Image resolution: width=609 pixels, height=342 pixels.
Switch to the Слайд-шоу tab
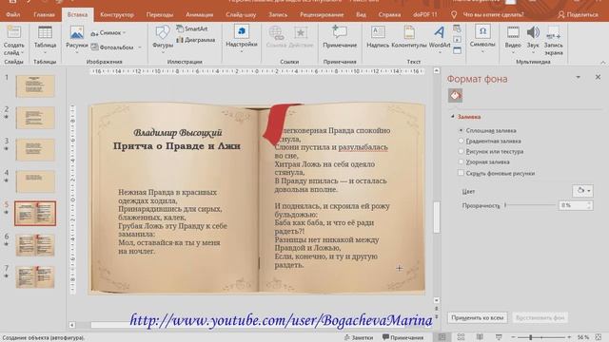(241, 15)
